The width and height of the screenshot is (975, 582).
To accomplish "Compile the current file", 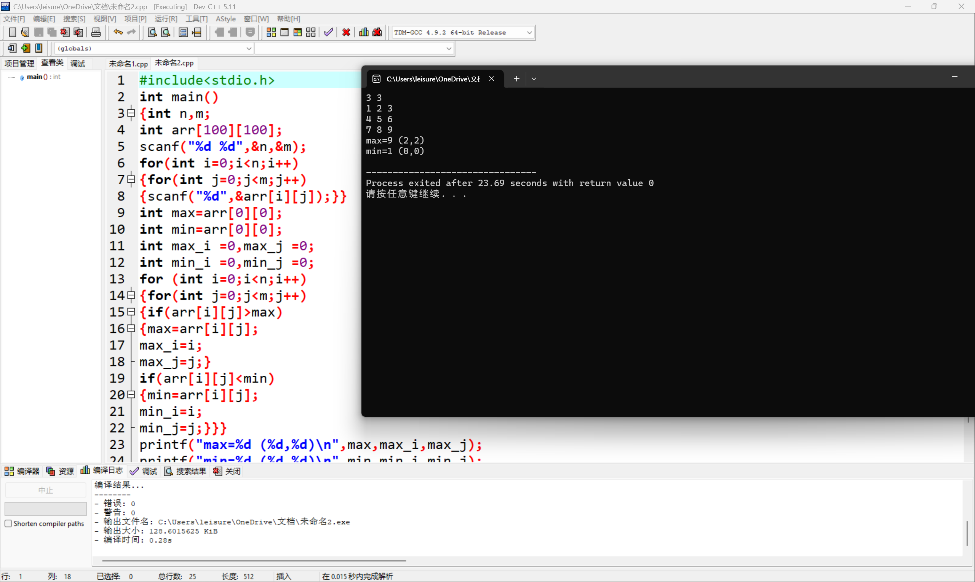I will 271,32.
